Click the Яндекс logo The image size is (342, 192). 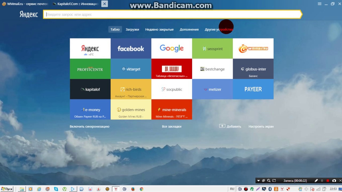[29, 14]
